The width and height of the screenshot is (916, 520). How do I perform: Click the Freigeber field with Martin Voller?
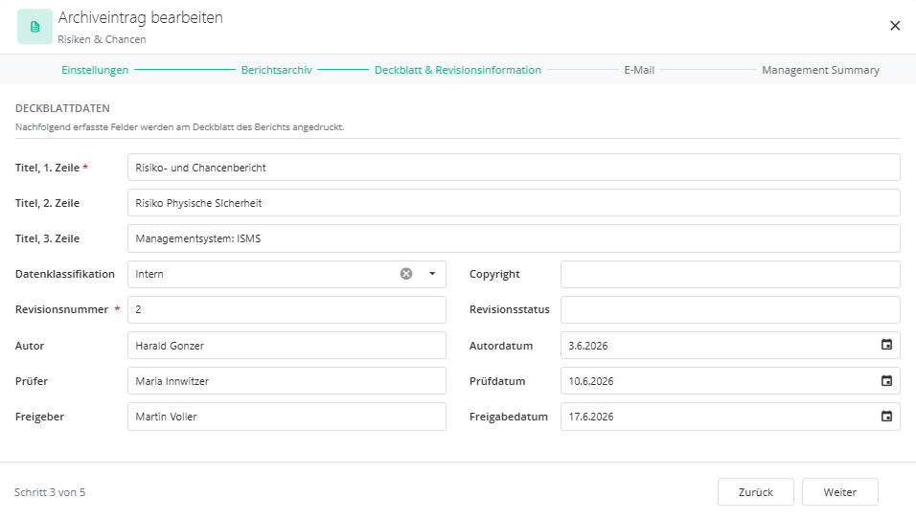tap(286, 417)
